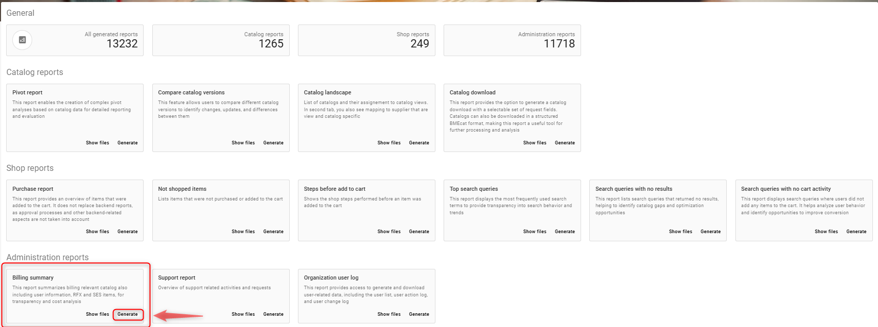Show files for Pivot report
This screenshot has width=878, height=327.
[98, 143]
